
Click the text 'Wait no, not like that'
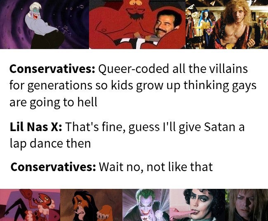click(x=156, y=167)
